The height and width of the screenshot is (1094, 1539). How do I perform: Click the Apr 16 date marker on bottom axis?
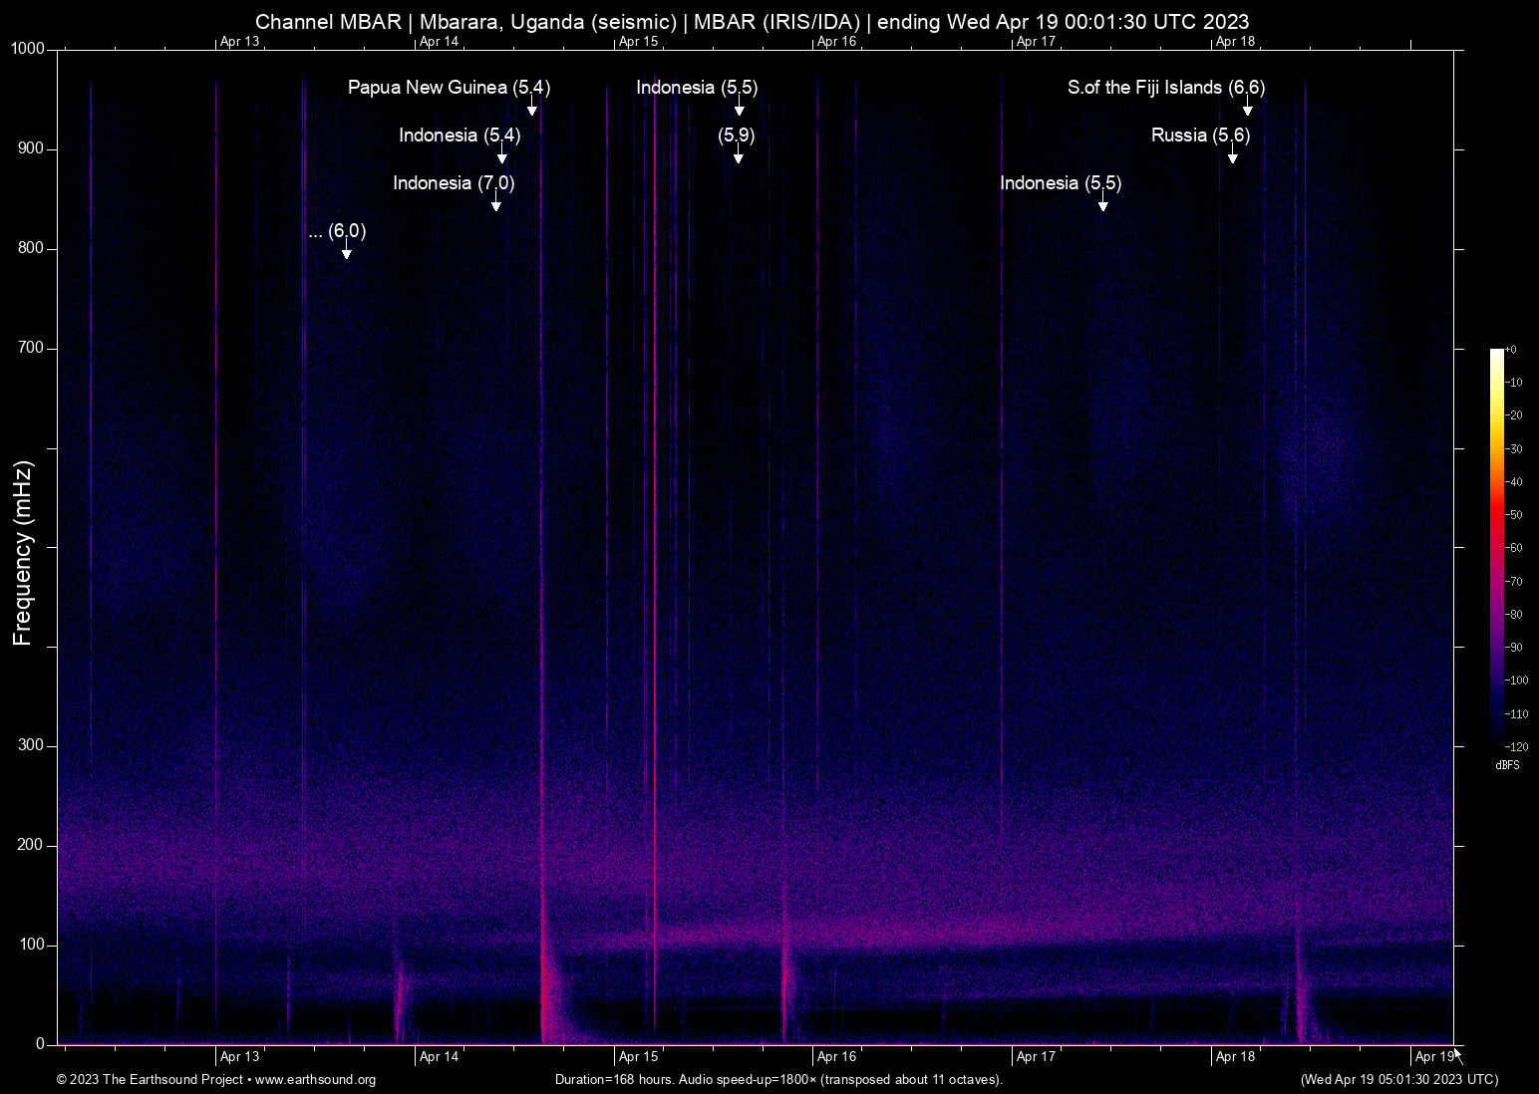[835, 1056]
